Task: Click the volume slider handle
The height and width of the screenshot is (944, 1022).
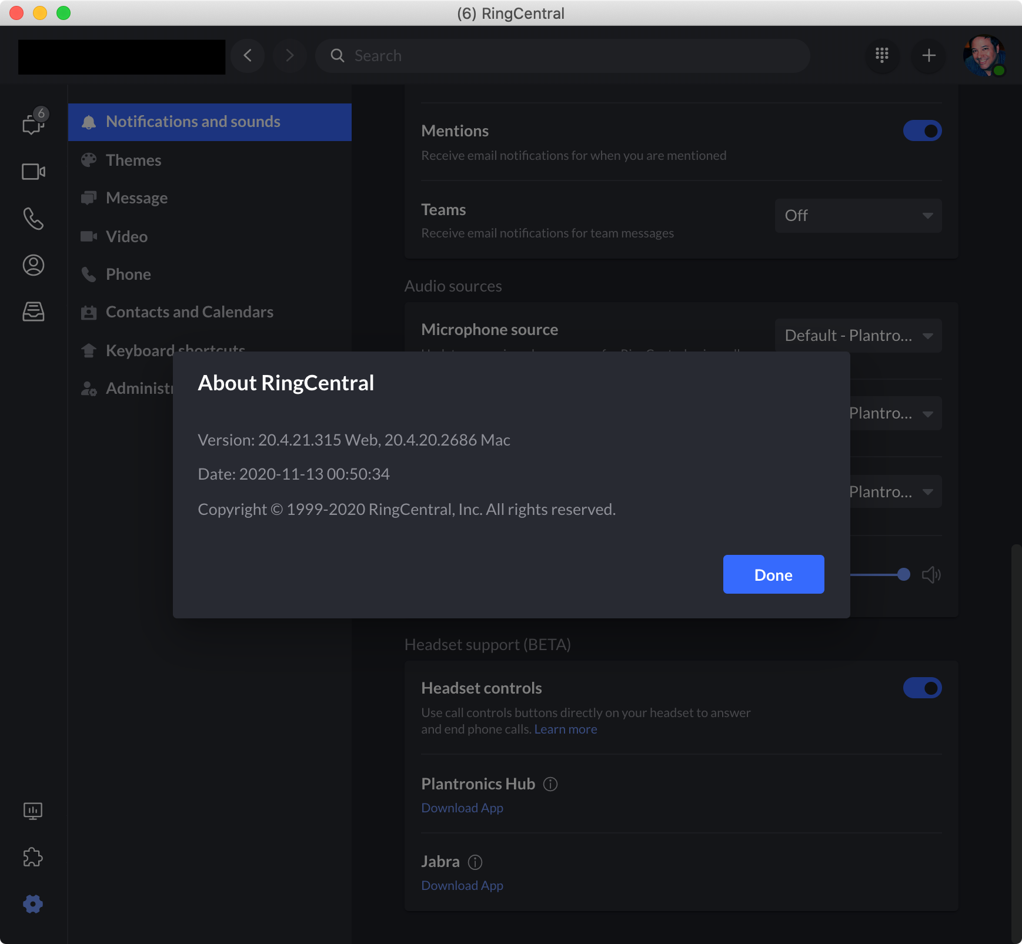Action: pyautogui.click(x=904, y=574)
